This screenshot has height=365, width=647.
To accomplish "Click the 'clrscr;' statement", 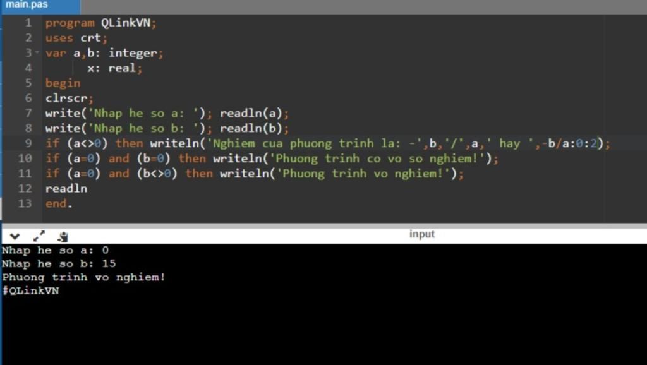I will pos(70,99).
